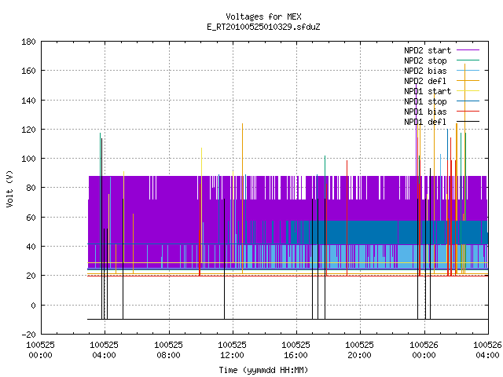Click the NPD2 bias legend label

(x=425, y=71)
